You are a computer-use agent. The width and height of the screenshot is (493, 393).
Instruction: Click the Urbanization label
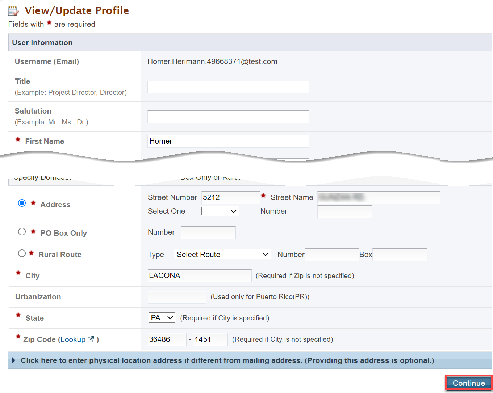pyautogui.click(x=38, y=297)
